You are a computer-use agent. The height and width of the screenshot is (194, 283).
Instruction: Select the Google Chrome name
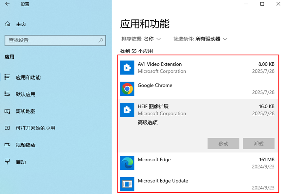coord(155,85)
